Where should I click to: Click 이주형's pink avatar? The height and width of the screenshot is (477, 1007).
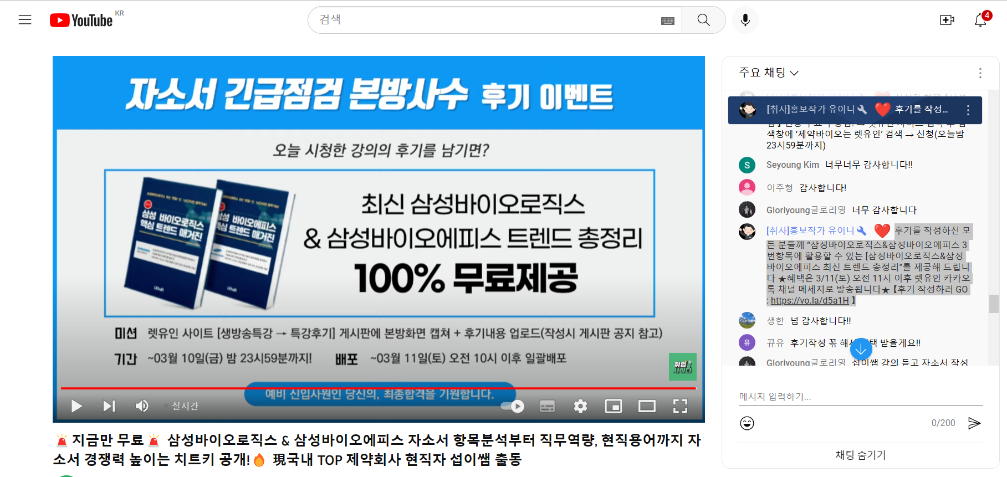tap(747, 187)
